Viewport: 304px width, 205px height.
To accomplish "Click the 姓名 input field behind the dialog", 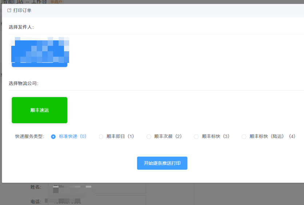I will click(97, 188).
